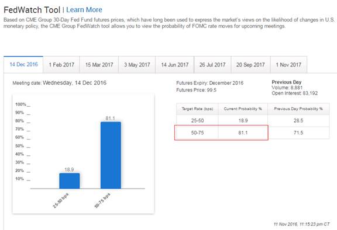337x230 pixels.
Task: Click the 10% y-axis label
Action: (19, 179)
